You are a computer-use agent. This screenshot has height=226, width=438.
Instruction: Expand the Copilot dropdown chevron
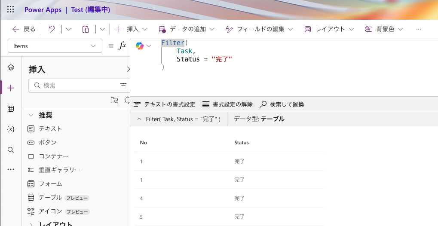click(149, 46)
